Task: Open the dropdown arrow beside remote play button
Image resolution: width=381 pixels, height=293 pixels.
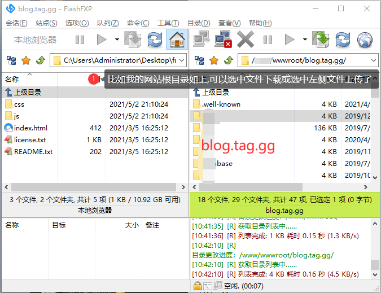Action: [x=305, y=40]
